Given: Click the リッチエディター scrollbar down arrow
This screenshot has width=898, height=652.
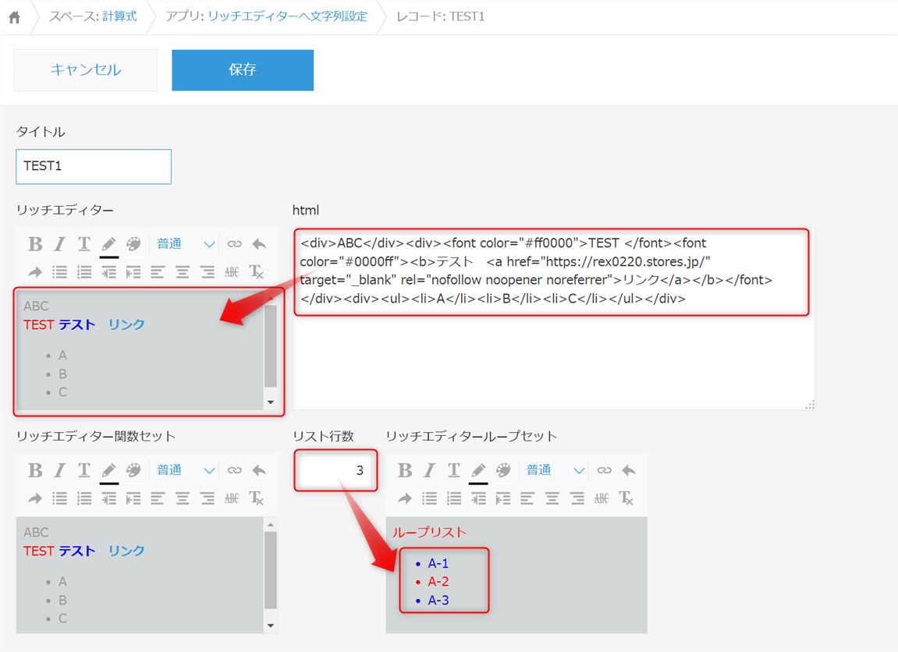Looking at the screenshot, I should tap(271, 402).
